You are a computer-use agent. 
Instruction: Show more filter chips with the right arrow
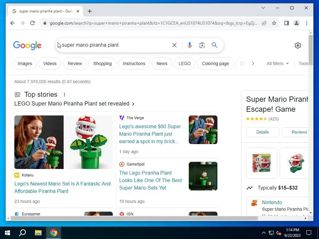[x=253, y=63]
